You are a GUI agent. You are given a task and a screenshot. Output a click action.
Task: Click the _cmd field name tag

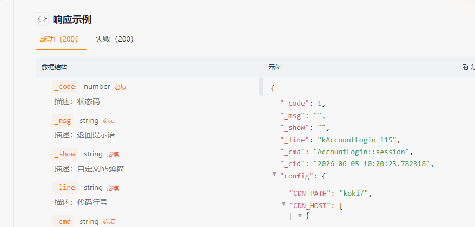63,221
